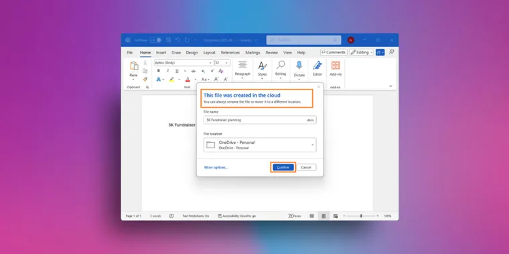Decrease font size with Shrink Font
509x254 pixels.
pos(226,80)
